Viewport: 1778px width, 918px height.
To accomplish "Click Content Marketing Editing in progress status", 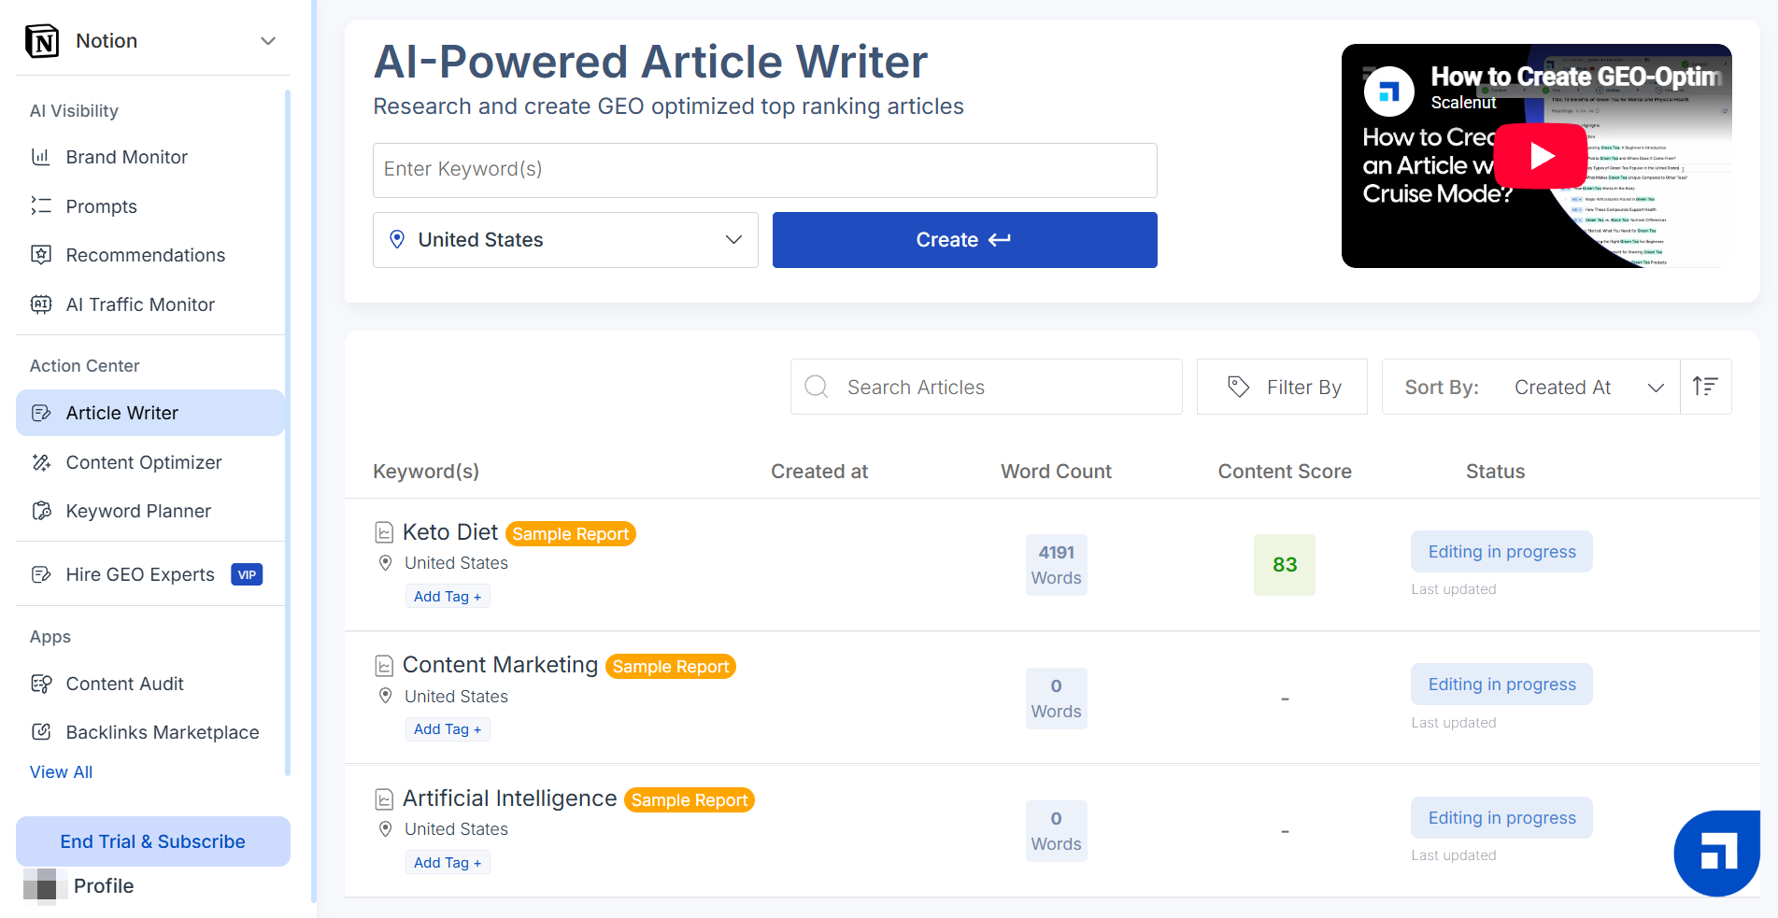I will pos(1501,685).
